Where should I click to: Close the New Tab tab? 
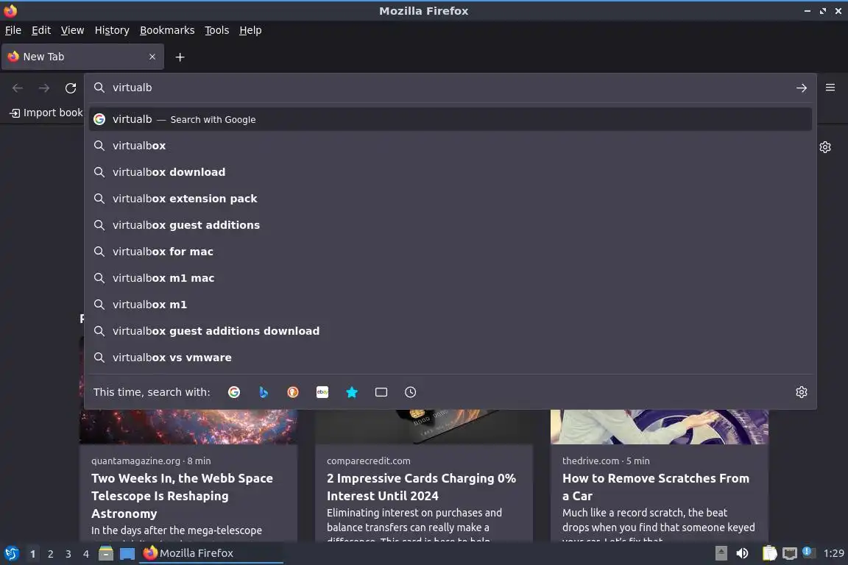152,57
